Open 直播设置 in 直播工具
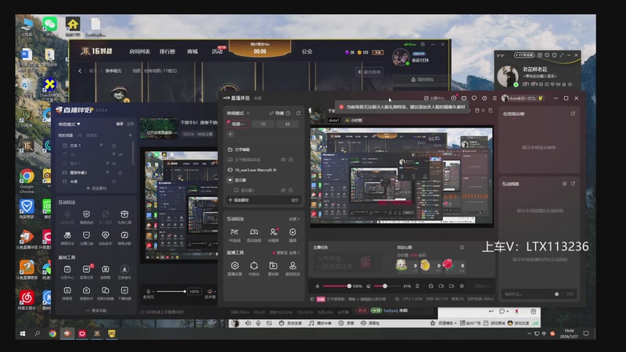This screenshot has width=626, height=352. pyautogui.click(x=235, y=268)
